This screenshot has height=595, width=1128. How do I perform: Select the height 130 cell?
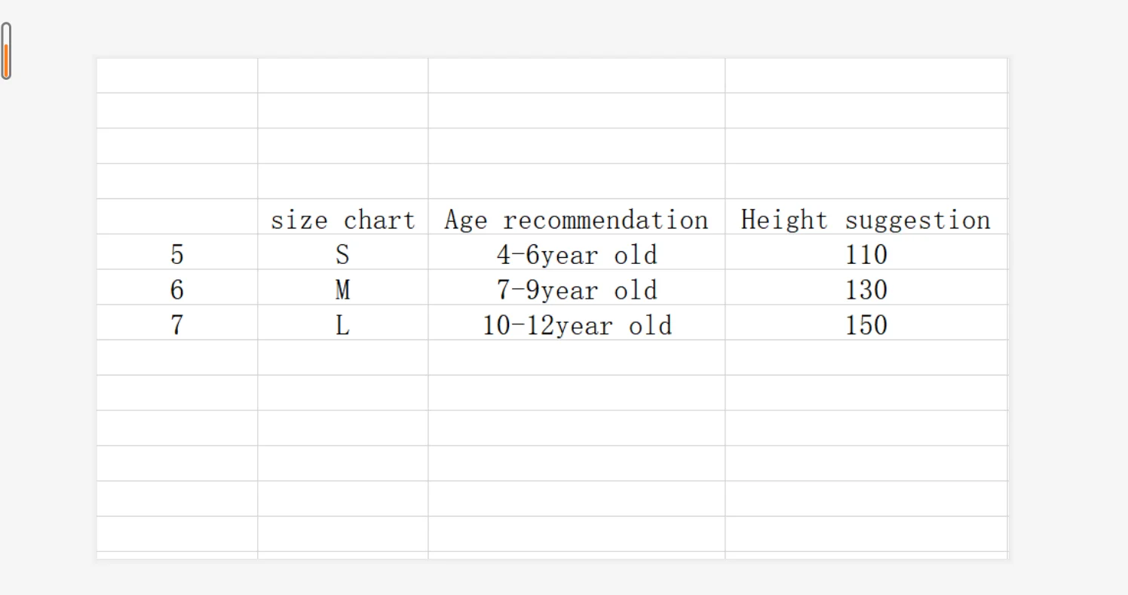tap(866, 287)
